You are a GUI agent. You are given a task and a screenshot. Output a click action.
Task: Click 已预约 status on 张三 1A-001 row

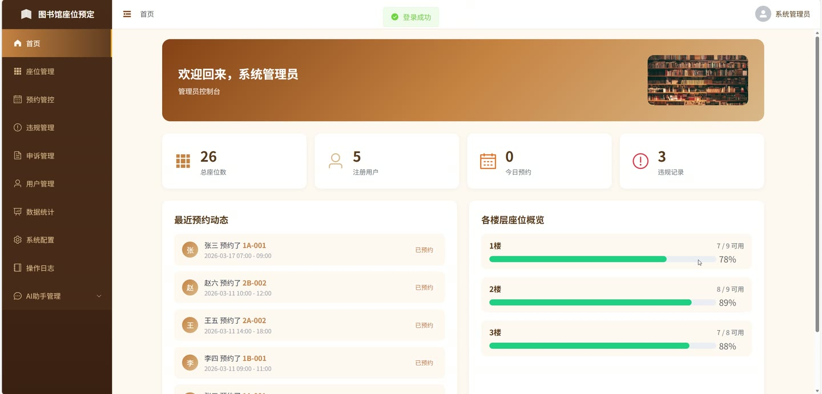point(424,250)
